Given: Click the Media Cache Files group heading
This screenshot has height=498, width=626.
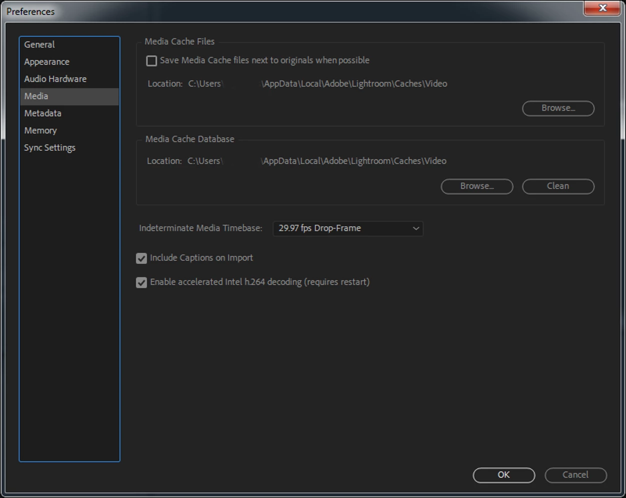Looking at the screenshot, I should (179, 42).
